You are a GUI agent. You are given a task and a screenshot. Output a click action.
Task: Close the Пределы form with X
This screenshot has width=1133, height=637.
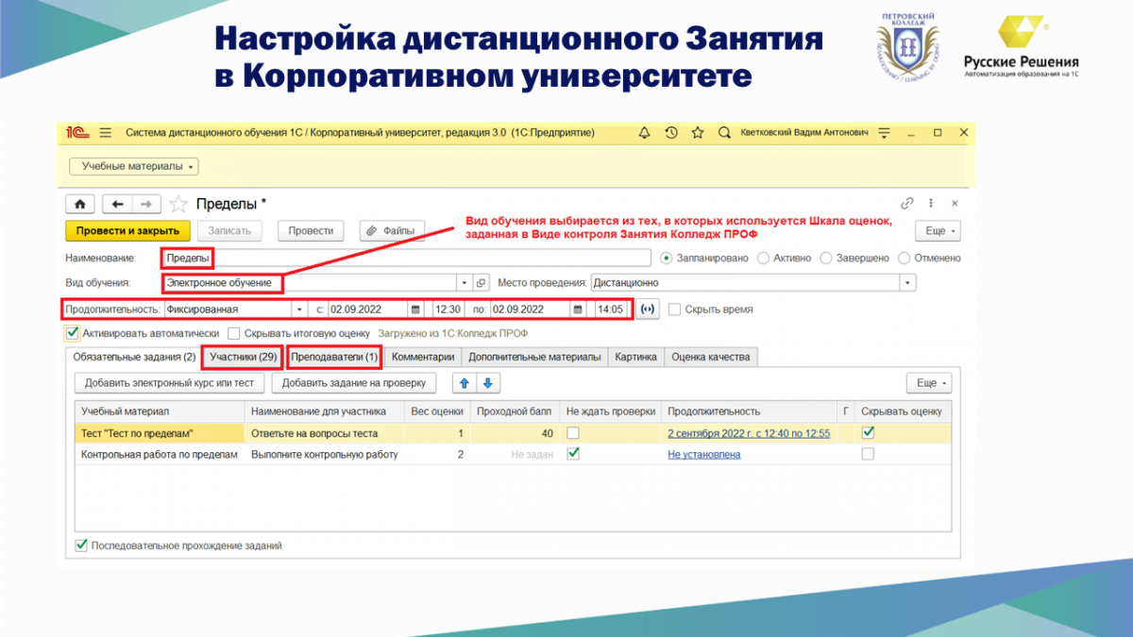[x=955, y=203]
